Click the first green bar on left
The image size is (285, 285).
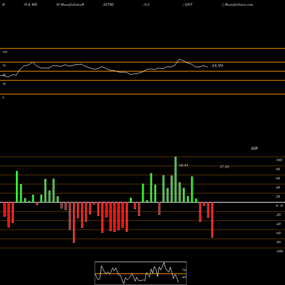coord(17,186)
